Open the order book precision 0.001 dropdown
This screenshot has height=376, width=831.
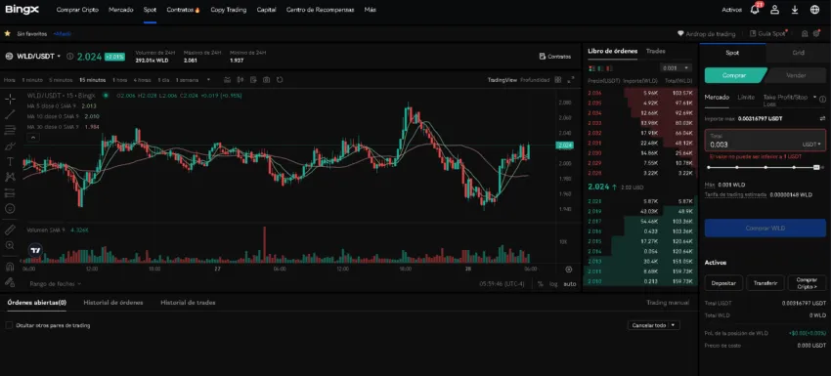click(677, 67)
